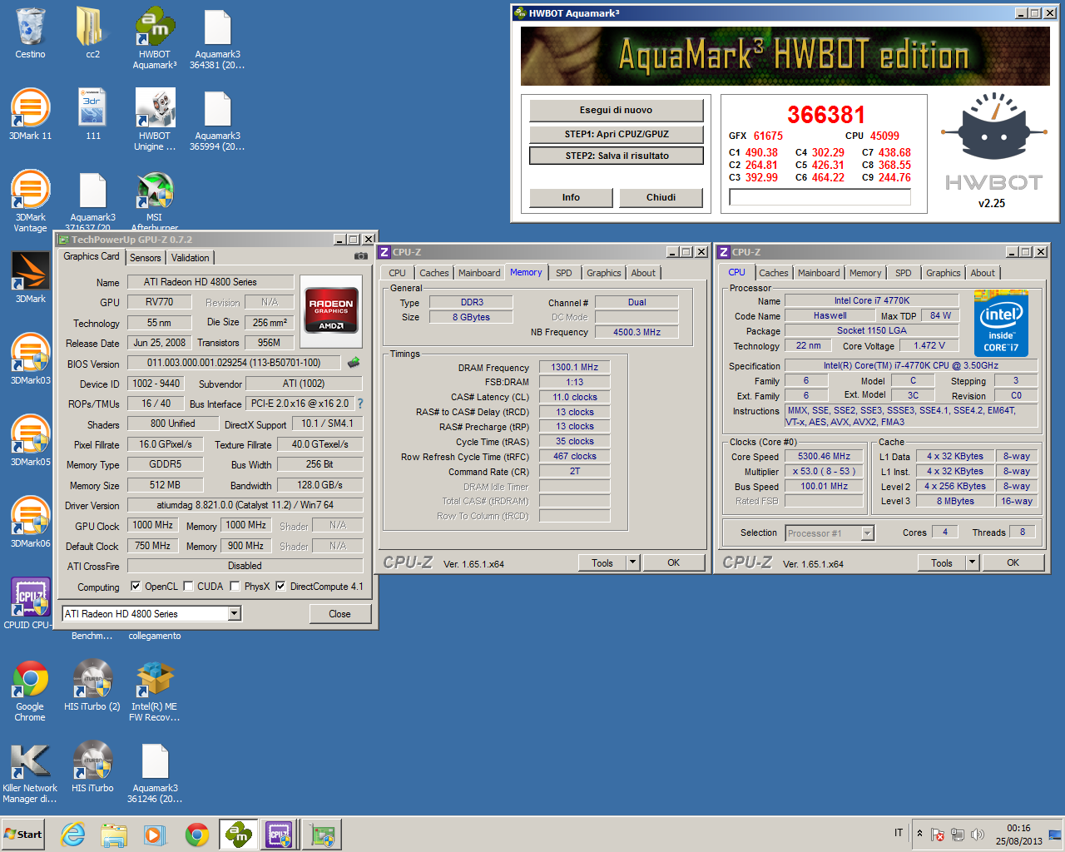The image size is (1065, 852).
Task: Switch to the Sensors tab in GPU-Z
Action: (x=145, y=258)
